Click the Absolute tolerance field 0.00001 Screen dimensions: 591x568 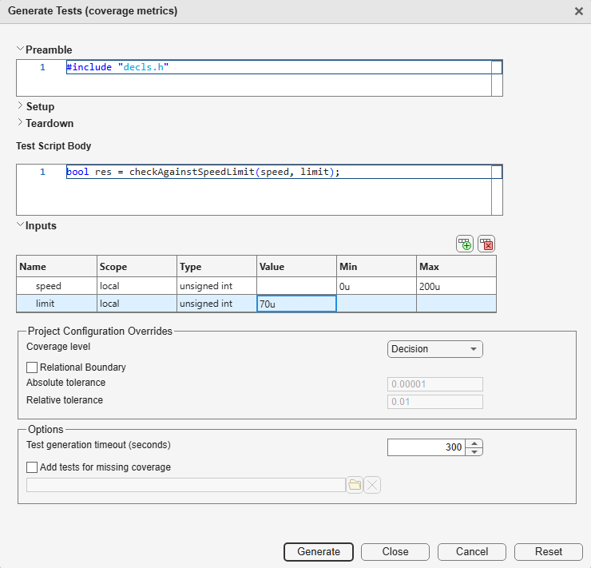435,384
